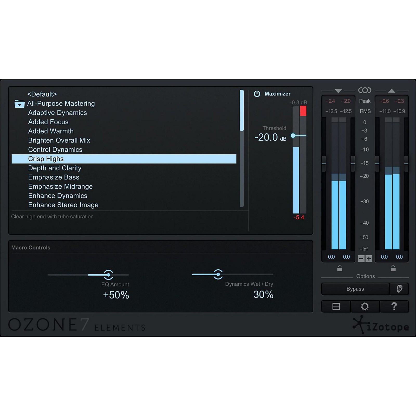Image resolution: width=416 pixels, height=416 pixels.
Task: Toggle the ear gain match icon
Action: tap(399, 289)
